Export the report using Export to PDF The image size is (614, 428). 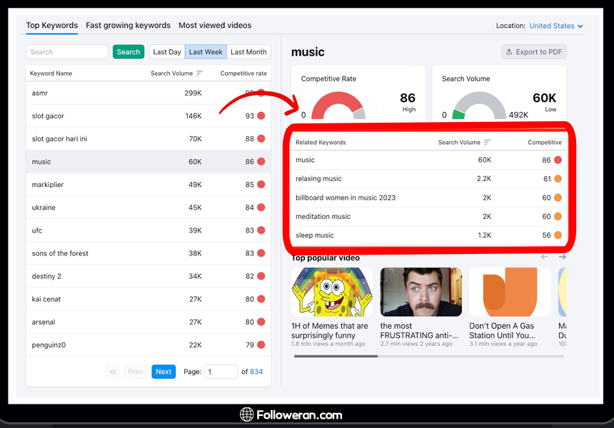click(x=534, y=52)
